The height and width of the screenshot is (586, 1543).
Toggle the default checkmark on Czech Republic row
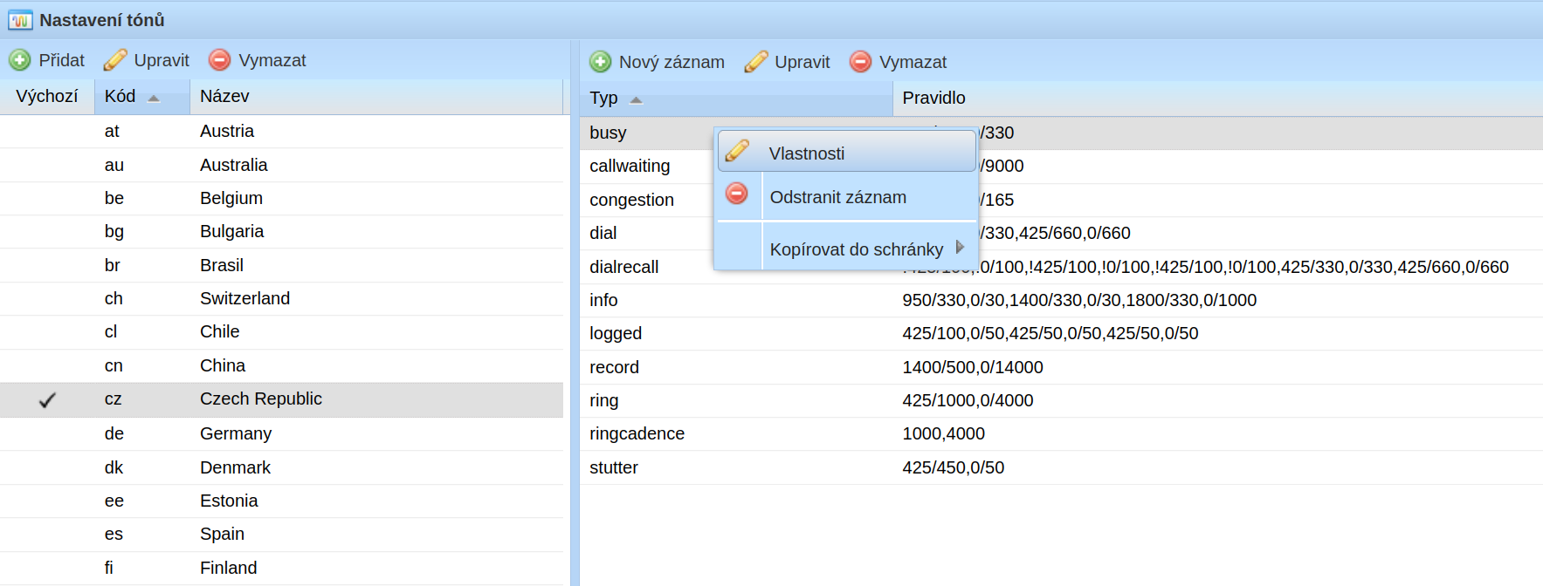point(47,400)
